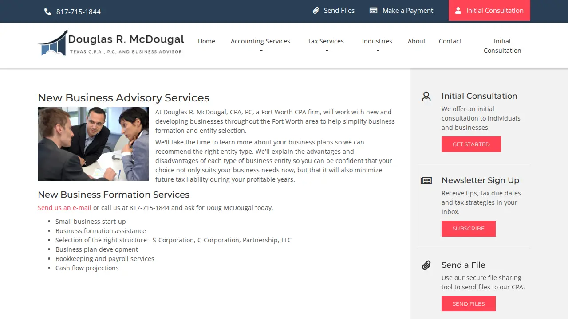Click the credit card icon by Make a Payment
The image size is (568, 319).
374,10
